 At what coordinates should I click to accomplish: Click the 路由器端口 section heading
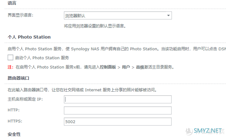[18, 79]
